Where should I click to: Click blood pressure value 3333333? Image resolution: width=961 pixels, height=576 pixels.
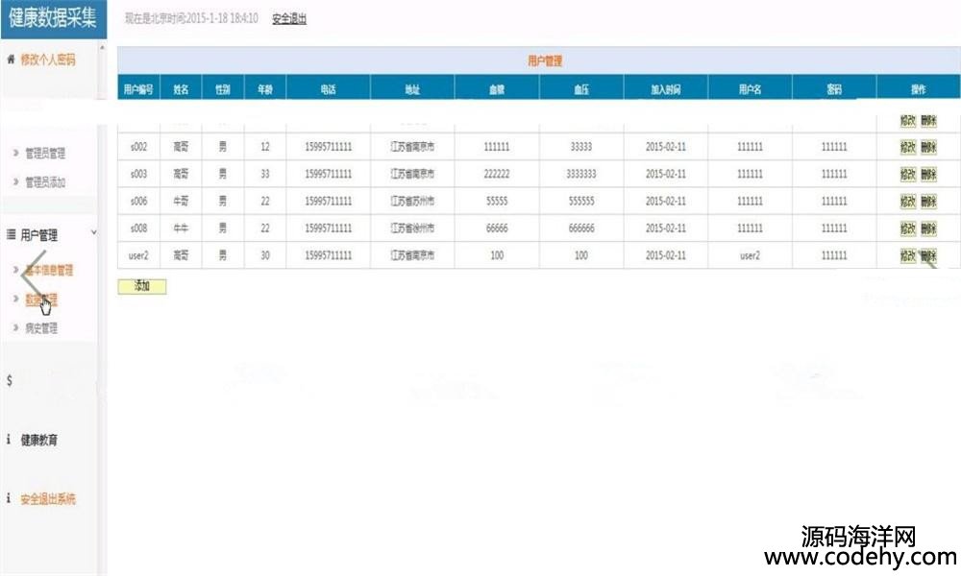(581, 174)
